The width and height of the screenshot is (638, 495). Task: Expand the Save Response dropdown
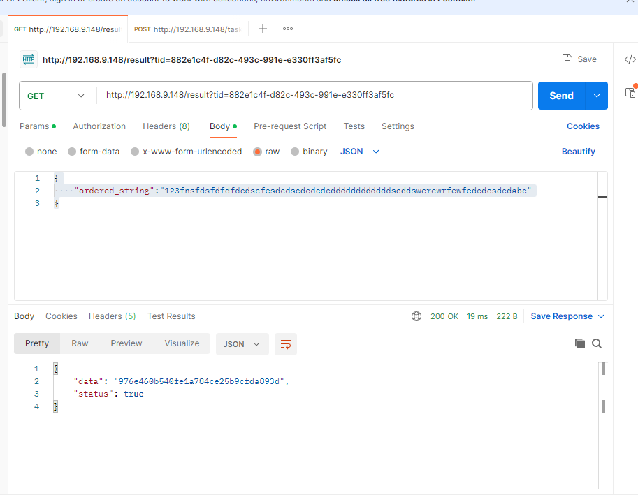pyautogui.click(x=601, y=316)
